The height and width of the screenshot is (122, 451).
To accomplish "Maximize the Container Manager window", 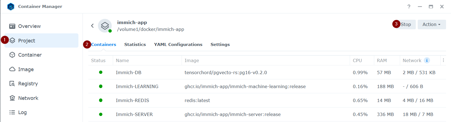I will (431, 7).
